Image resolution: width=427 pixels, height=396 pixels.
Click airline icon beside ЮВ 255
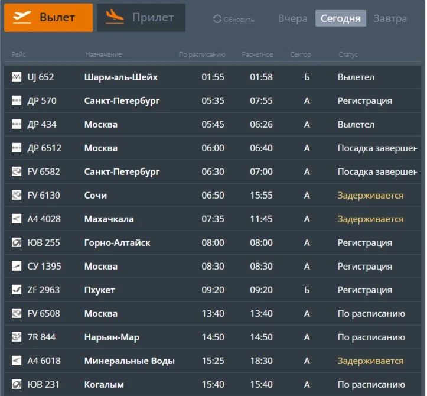17,243
